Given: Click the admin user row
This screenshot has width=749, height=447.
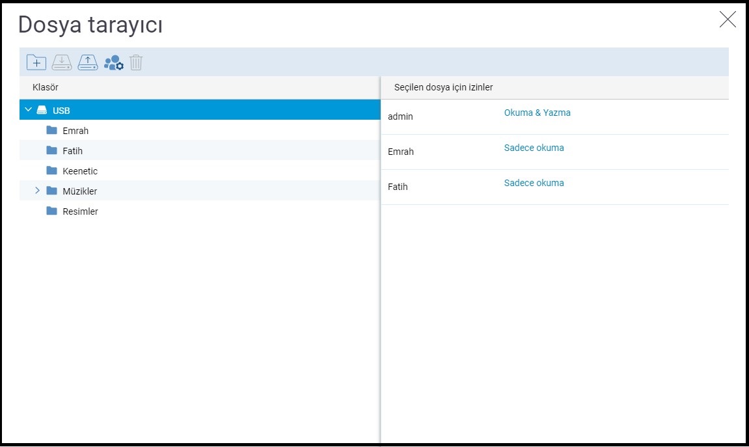Looking at the screenshot, I should (400, 116).
